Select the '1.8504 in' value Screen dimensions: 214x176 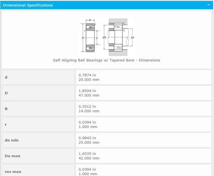pyautogui.click(x=87, y=91)
